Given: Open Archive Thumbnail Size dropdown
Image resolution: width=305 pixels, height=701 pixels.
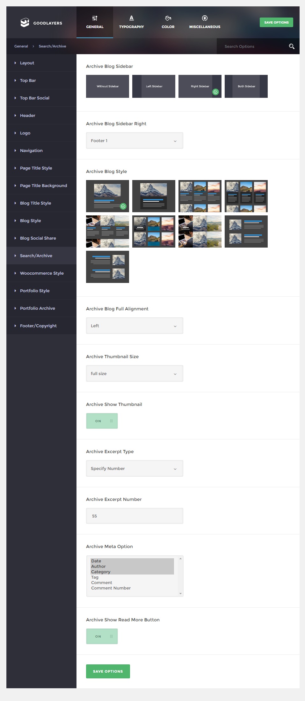Looking at the screenshot, I should (x=134, y=373).
